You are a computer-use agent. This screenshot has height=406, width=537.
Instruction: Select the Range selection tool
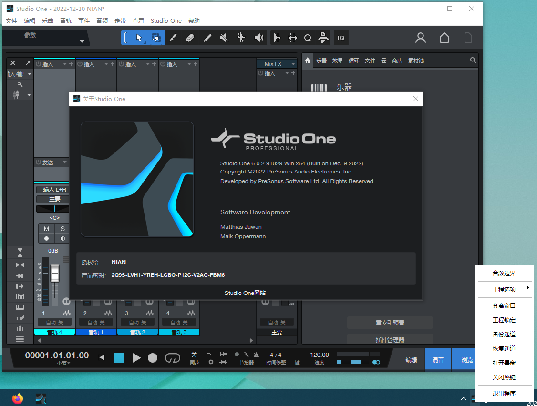point(156,38)
